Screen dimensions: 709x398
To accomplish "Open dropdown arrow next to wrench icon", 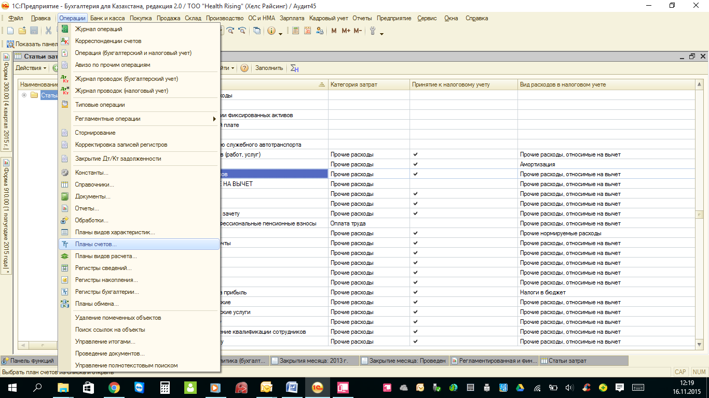I will click(382, 33).
